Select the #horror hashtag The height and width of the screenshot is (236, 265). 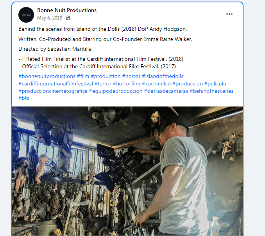point(131,76)
